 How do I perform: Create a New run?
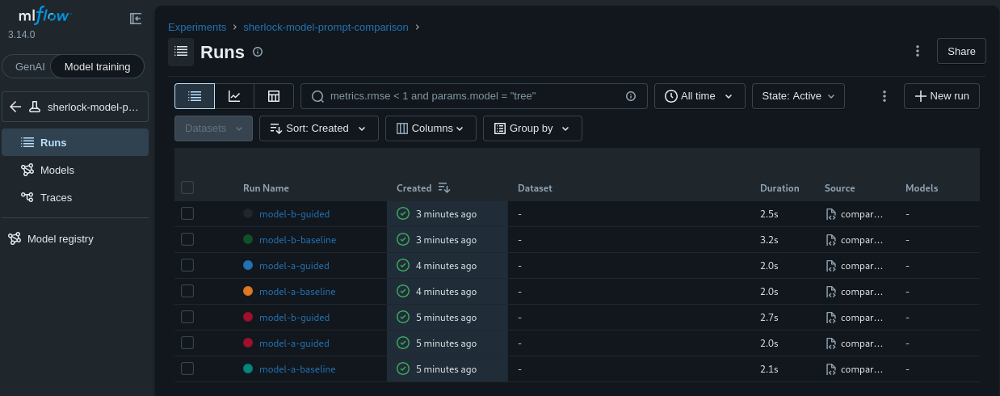point(942,96)
